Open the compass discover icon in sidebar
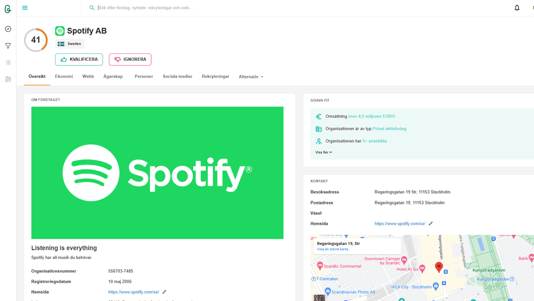534x301 pixels. coord(8,29)
